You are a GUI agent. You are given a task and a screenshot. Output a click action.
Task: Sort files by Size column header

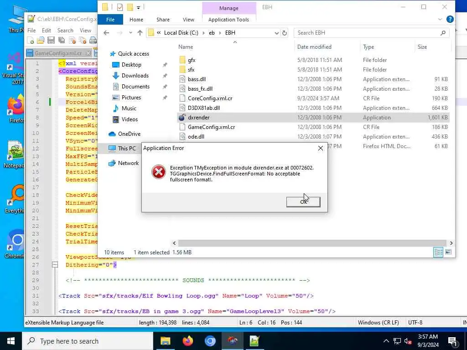tap(422, 47)
